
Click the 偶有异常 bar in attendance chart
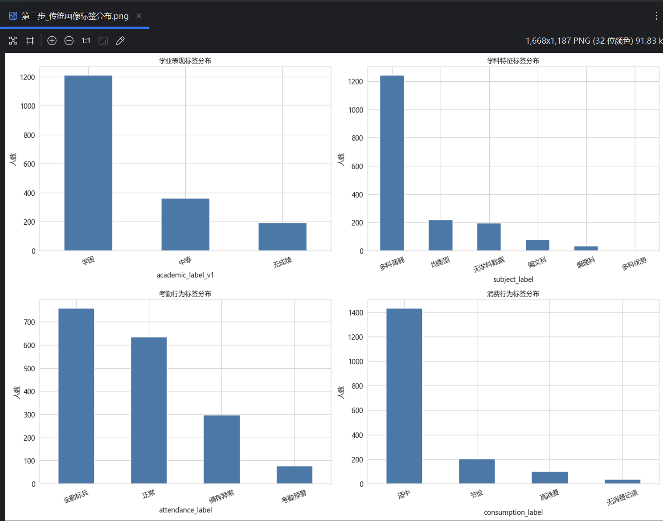click(222, 449)
